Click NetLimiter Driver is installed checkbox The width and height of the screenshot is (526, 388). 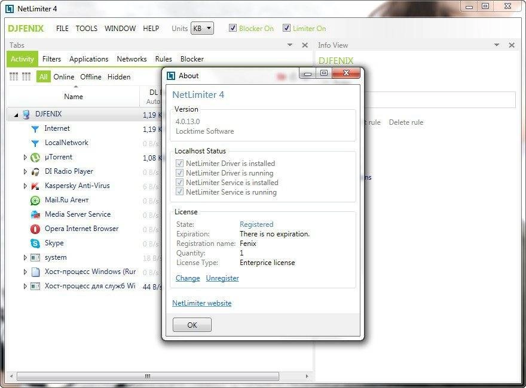click(x=179, y=163)
